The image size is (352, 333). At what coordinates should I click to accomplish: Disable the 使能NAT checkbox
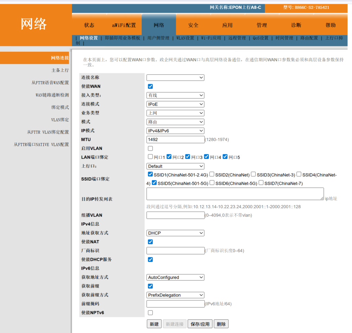pyautogui.click(x=150, y=242)
